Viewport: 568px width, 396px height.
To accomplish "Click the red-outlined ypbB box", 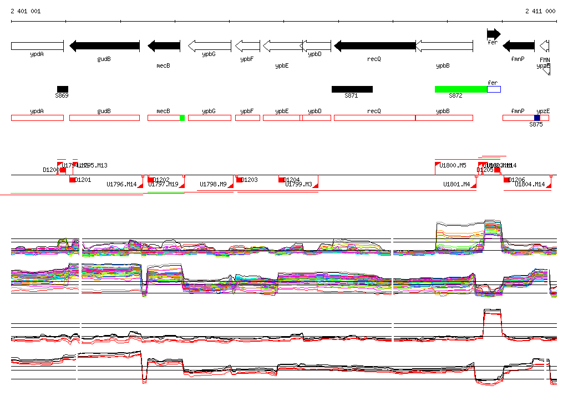I will 444,118.
